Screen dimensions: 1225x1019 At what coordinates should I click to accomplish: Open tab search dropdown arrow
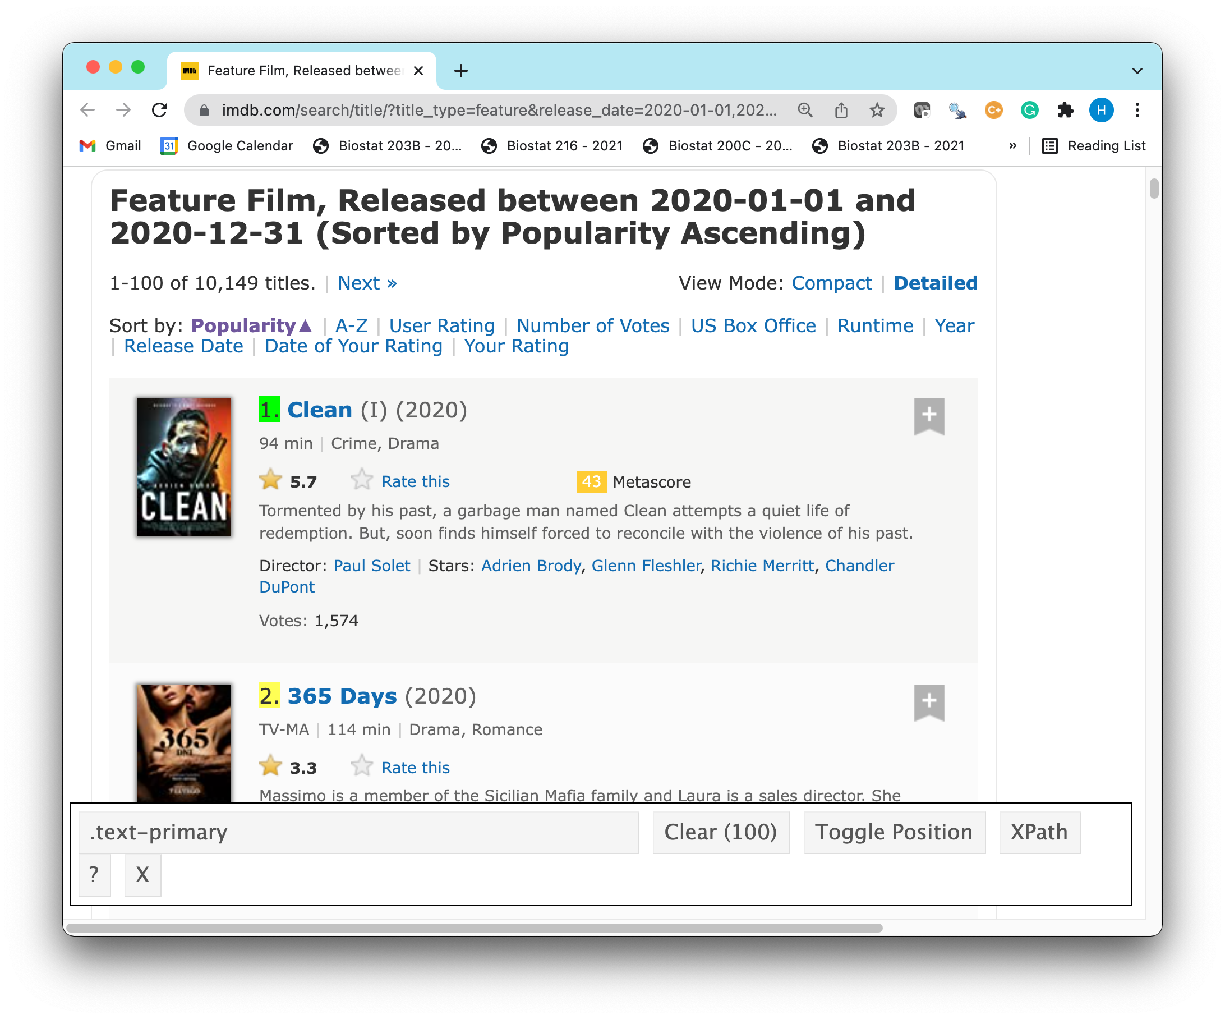pos(1137,71)
